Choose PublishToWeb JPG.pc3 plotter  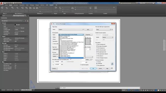tap(65, 55)
